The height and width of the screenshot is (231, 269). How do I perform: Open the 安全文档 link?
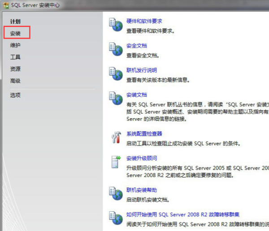[x=137, y=46]
